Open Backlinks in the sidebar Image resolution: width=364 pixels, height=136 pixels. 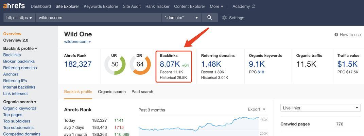pyautogui.click(x=12, y=55)
